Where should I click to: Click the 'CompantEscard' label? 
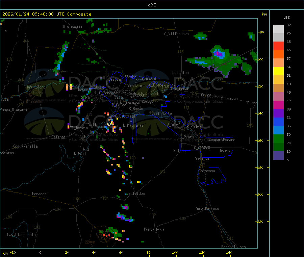[x=222, y=140]
